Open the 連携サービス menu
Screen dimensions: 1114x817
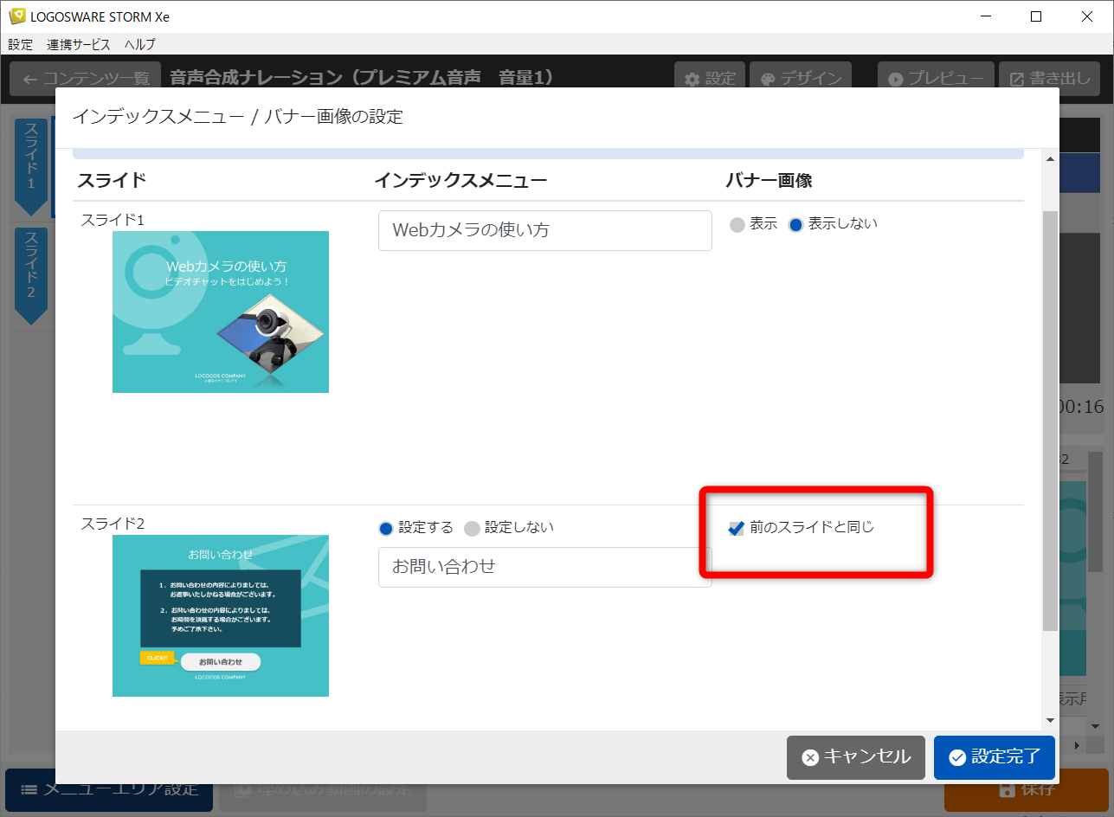point(79,45)
